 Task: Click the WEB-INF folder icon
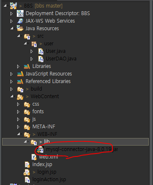click(27, 135)
